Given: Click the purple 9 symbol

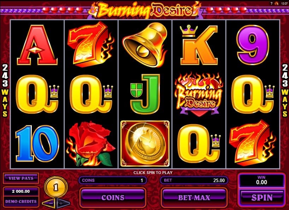Looking at the screenshot, I should [253, 45].
